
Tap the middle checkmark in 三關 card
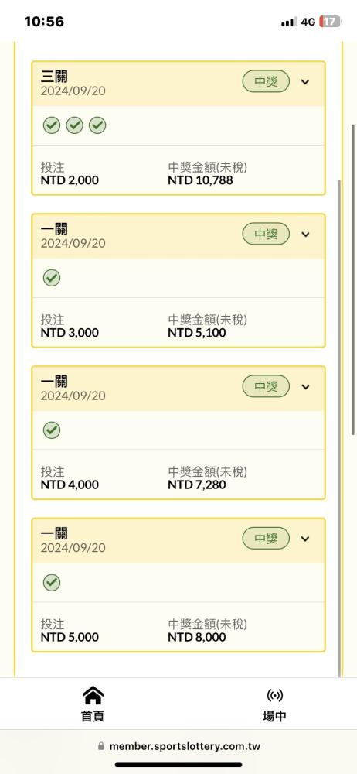(x=74, y=126)
